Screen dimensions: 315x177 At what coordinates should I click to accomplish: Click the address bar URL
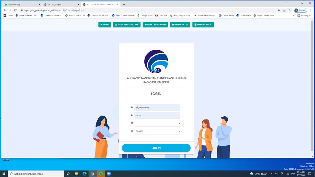click(x=54, y=10)
